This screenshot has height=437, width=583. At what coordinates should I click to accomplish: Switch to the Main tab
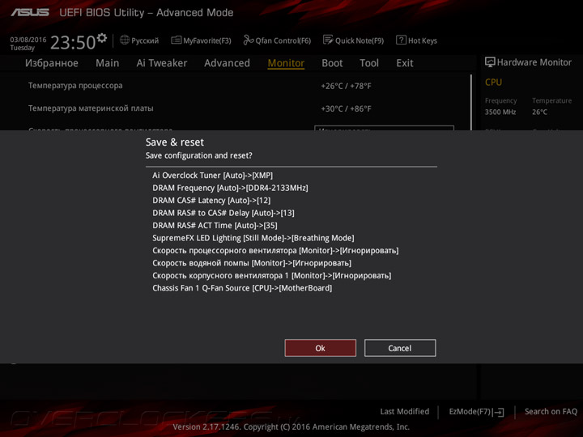pos(108,63)
